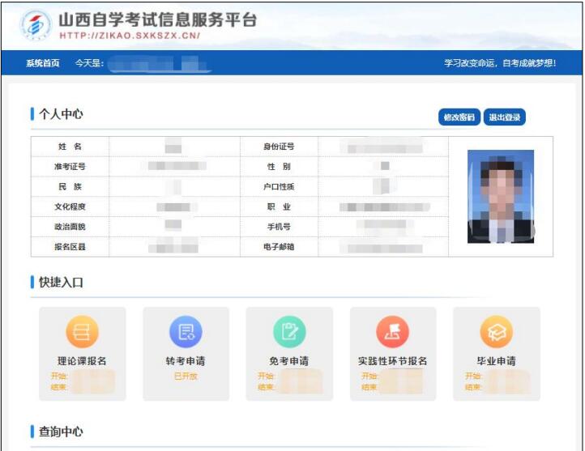Screen dimensions: 585x451
Task: Click the platform logo in the header
Action: [x=35, y=25]
